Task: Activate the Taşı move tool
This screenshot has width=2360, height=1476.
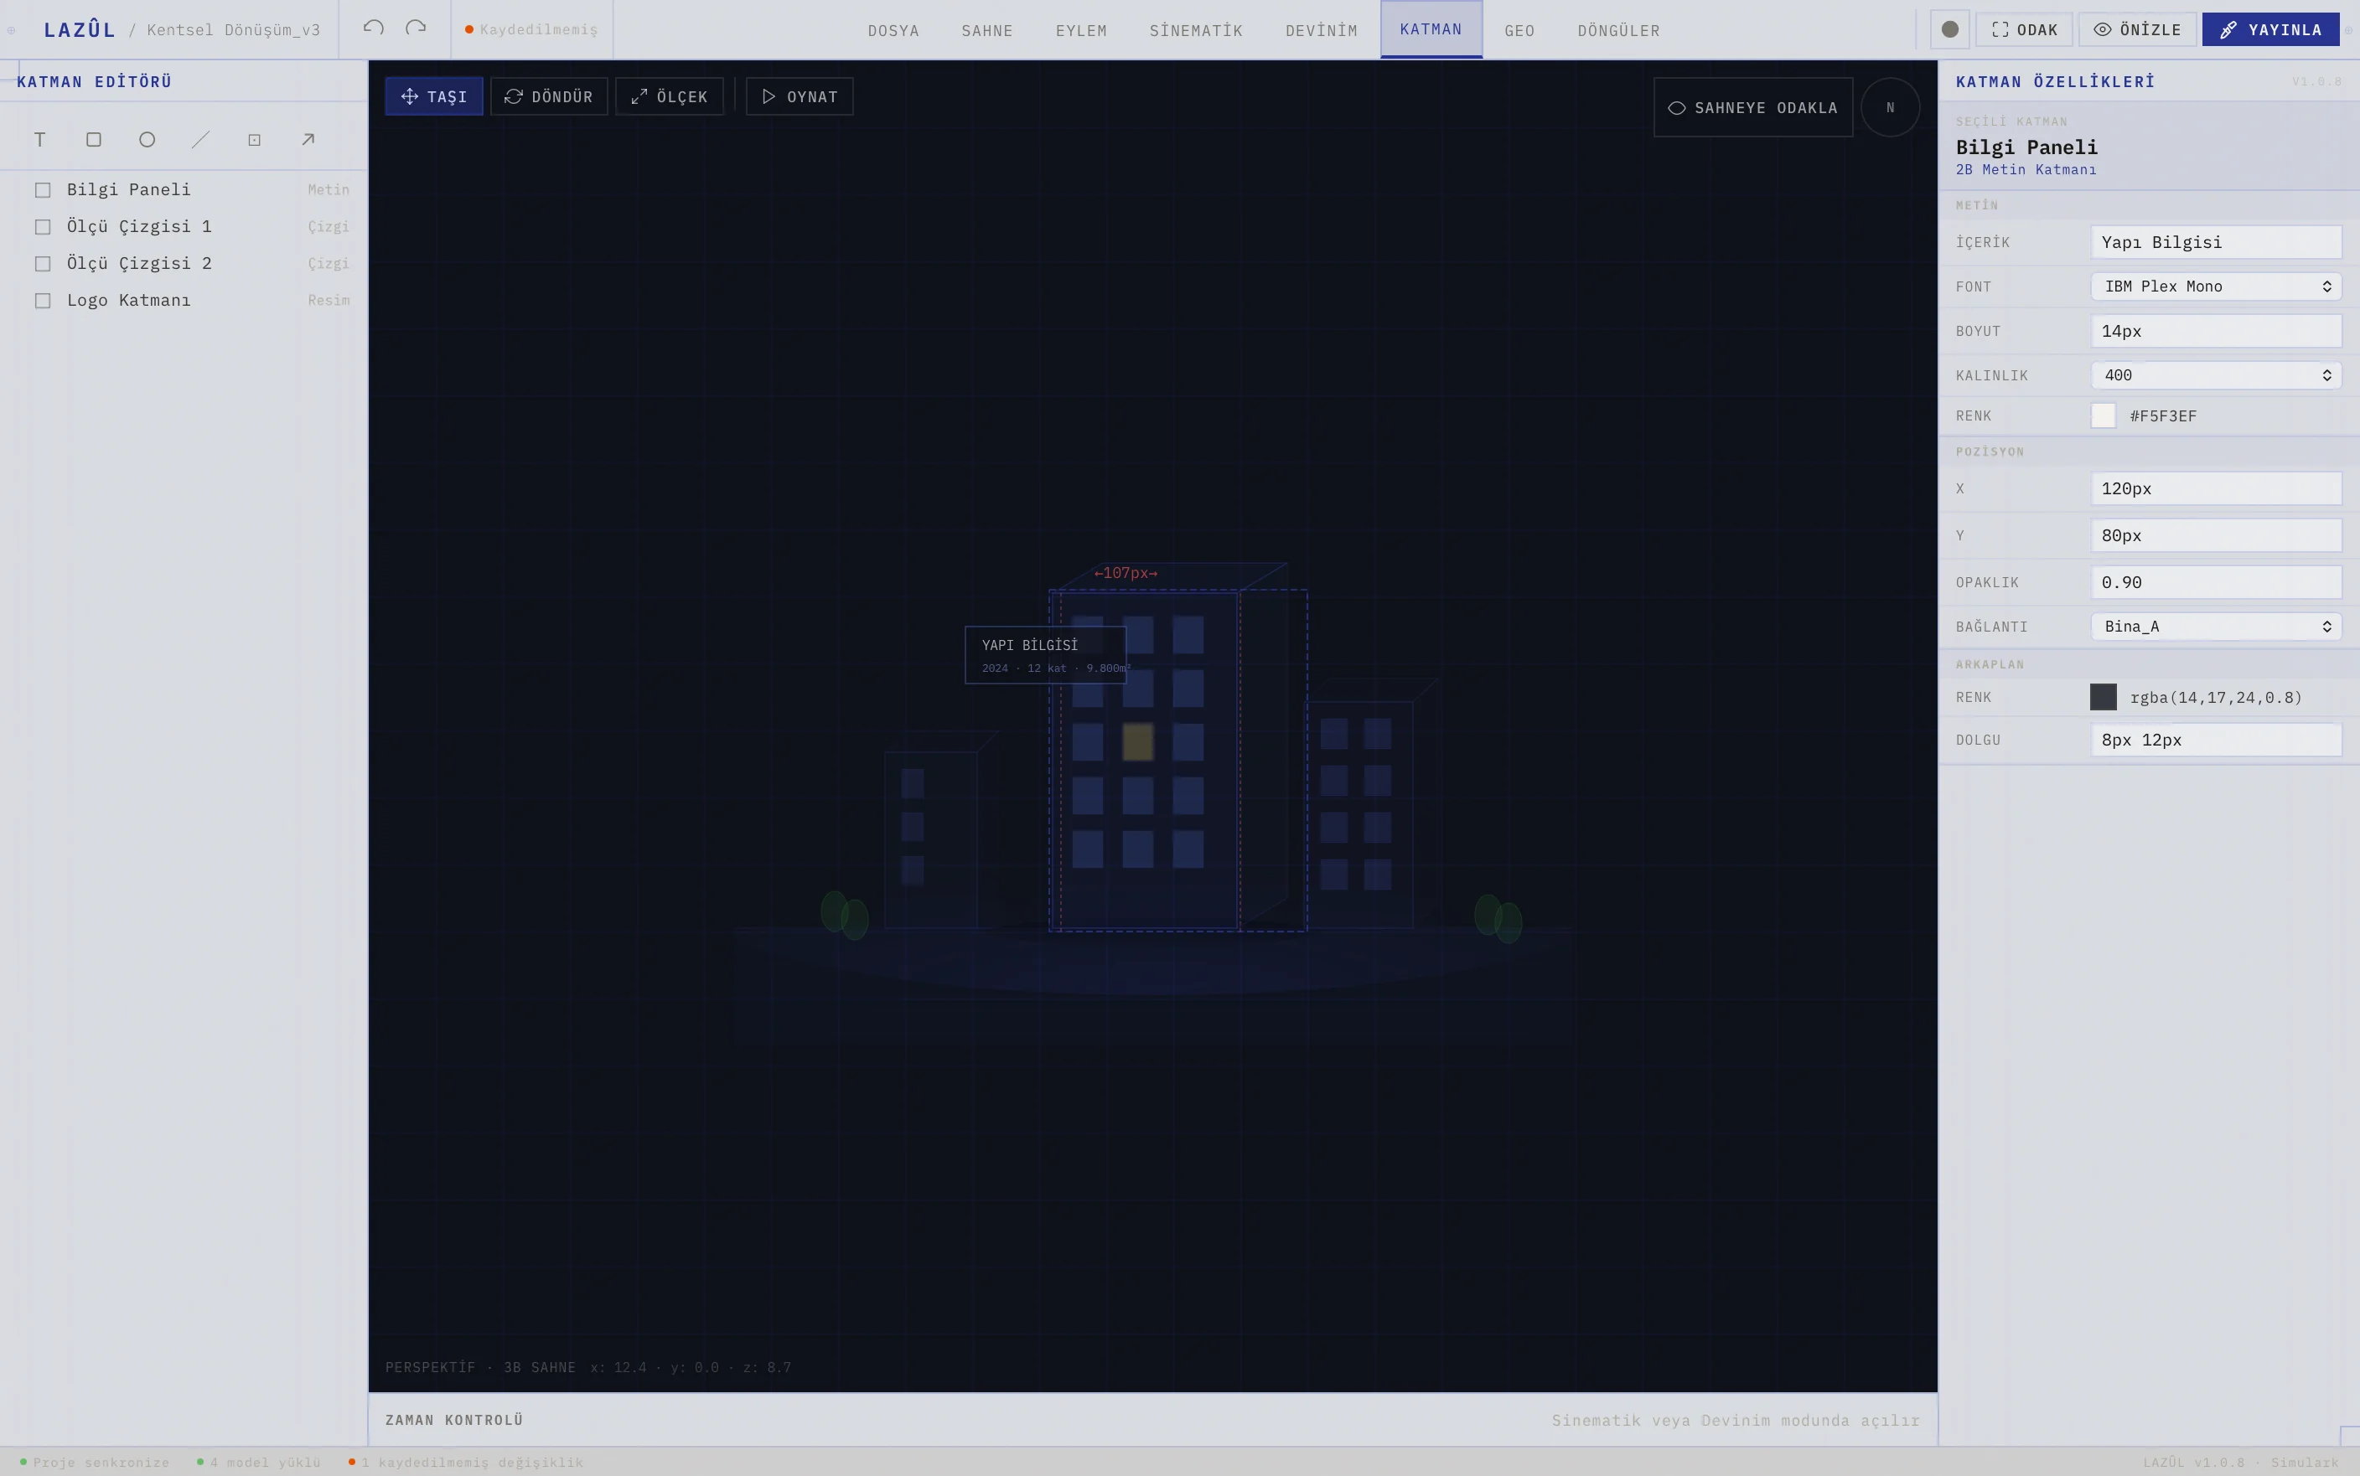Action: [434, 96]
